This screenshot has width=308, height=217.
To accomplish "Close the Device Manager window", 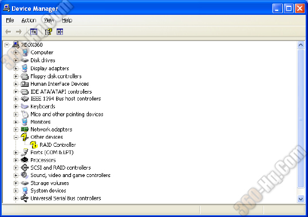I will click(x=300, y=9).
